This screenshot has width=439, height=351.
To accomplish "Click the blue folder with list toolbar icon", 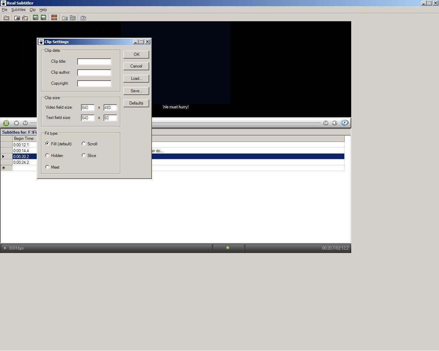I will tap(73, 18).
